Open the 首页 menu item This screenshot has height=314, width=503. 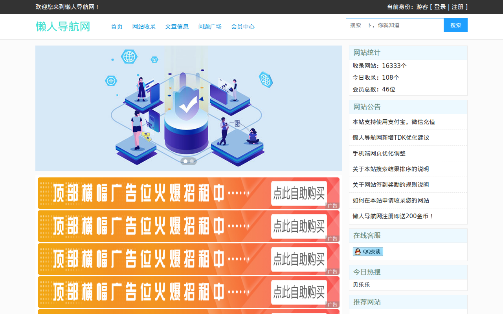(x=116, y=27)
